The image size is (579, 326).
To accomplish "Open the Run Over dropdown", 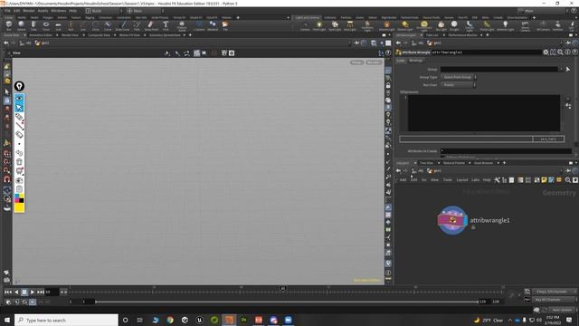I will click(x=459, y=85).
